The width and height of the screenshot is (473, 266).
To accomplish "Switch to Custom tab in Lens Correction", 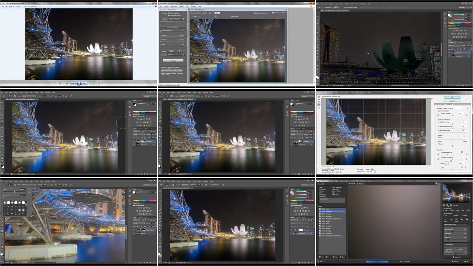I will tap(450, 105).
